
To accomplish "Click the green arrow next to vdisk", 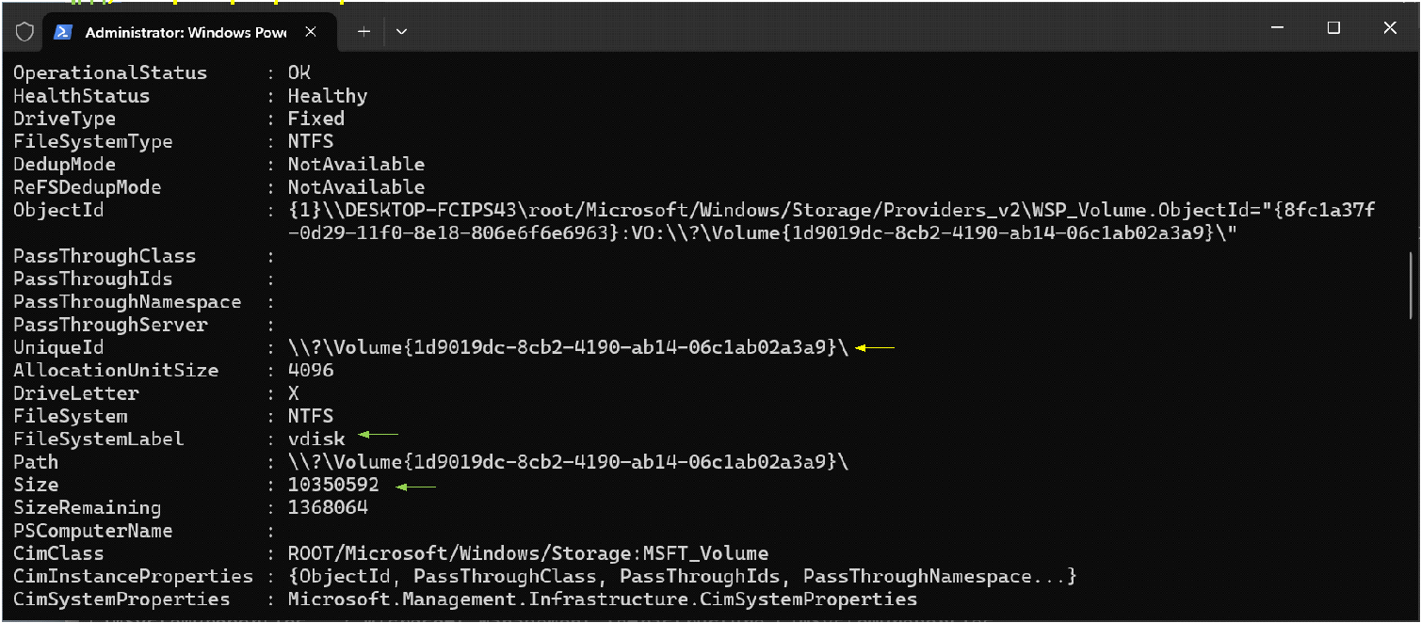I will pyautogui.click(x=379, y=435).
